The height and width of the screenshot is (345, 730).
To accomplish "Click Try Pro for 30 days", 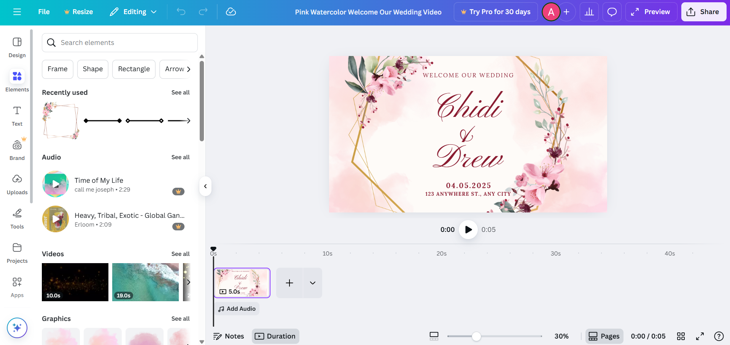I will [495, 12].
